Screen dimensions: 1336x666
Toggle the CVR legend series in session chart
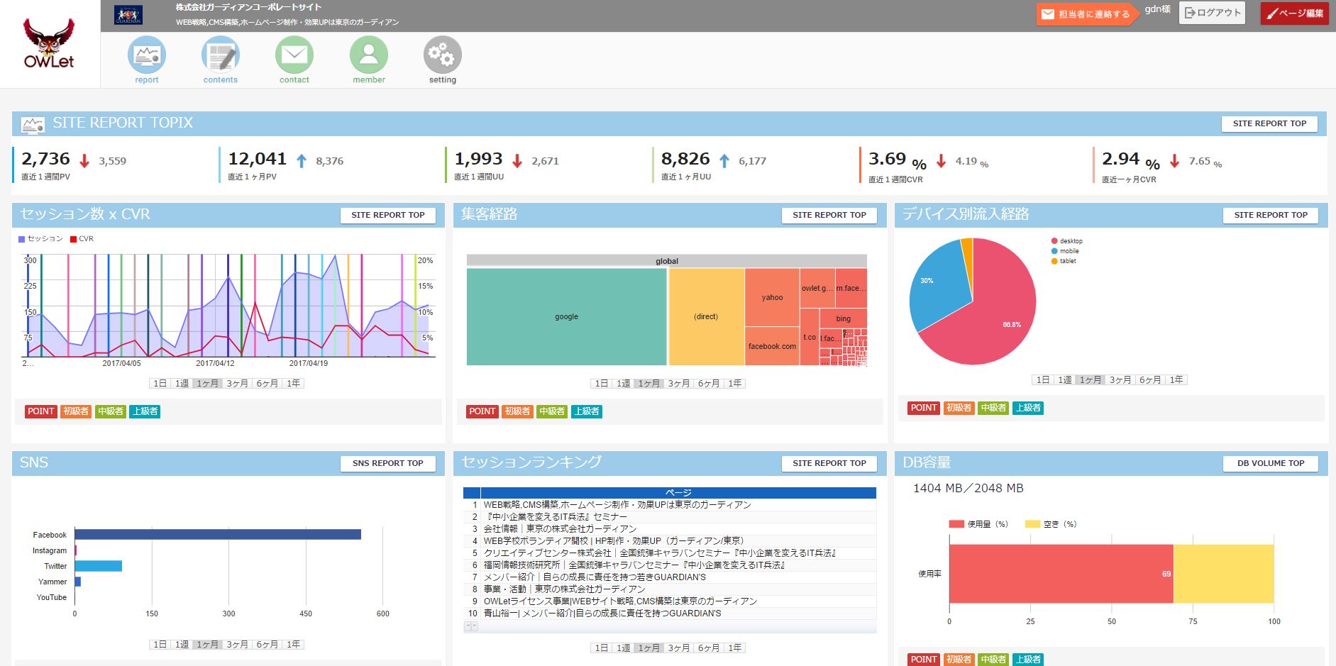click(x=82, y=239)
